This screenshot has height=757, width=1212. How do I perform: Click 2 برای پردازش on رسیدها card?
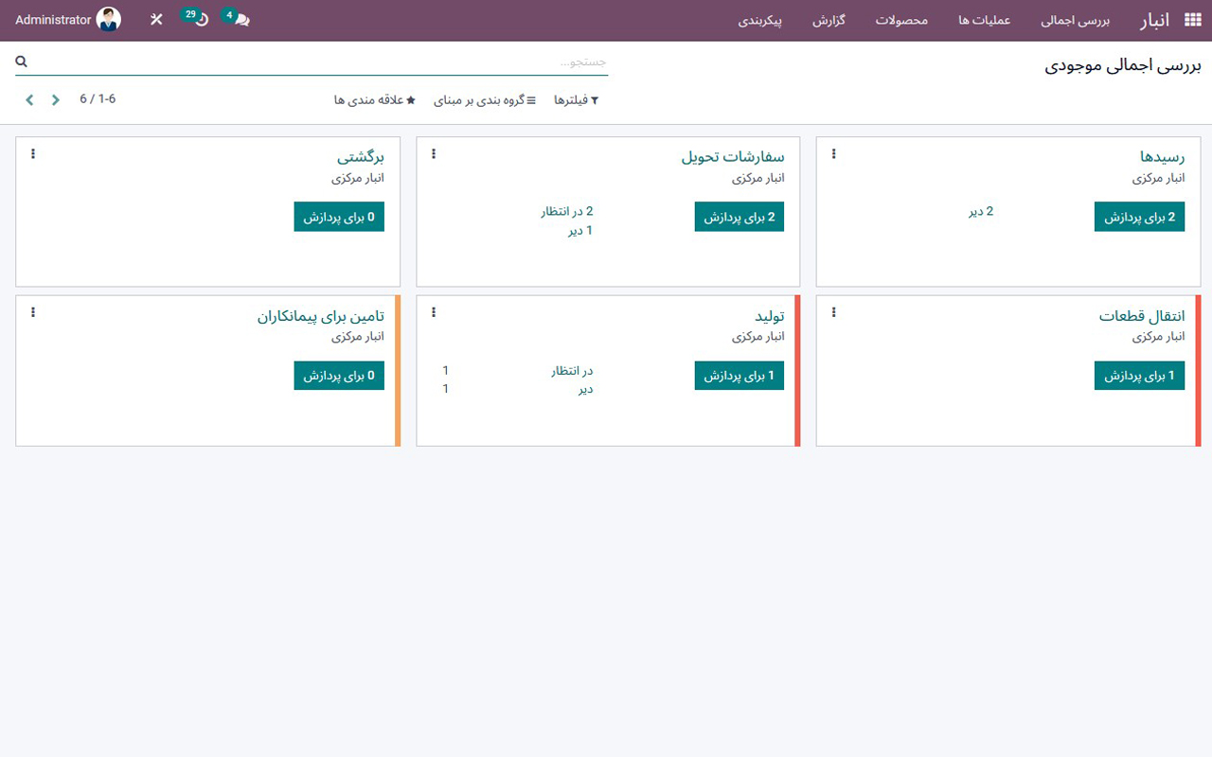(1139, 216)
